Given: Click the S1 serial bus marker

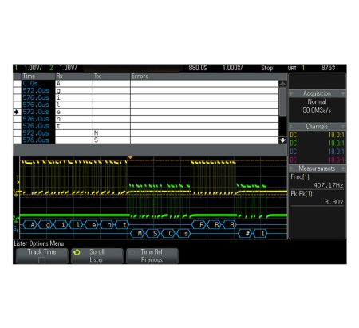Looking at the screenshot, I should point(16,228).
